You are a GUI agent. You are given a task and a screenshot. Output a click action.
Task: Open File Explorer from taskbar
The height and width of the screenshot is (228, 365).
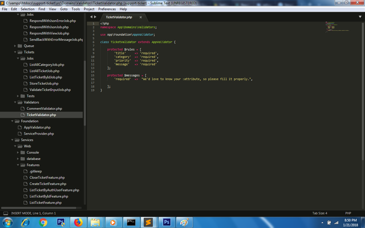95,222
